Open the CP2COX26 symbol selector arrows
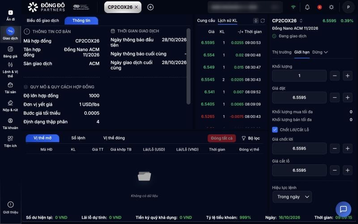Viewport: 358px width, 224px height. (301, 21)
